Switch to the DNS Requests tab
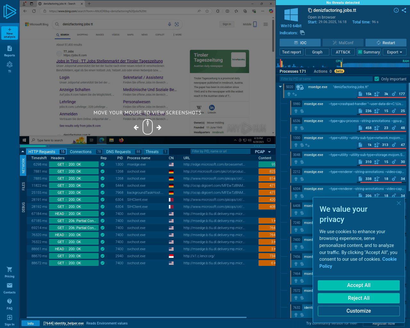Image resolution: width=410 pixels, height=328 pixels. [x=123, y=152]
